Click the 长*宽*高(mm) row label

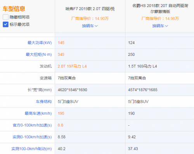40,90
